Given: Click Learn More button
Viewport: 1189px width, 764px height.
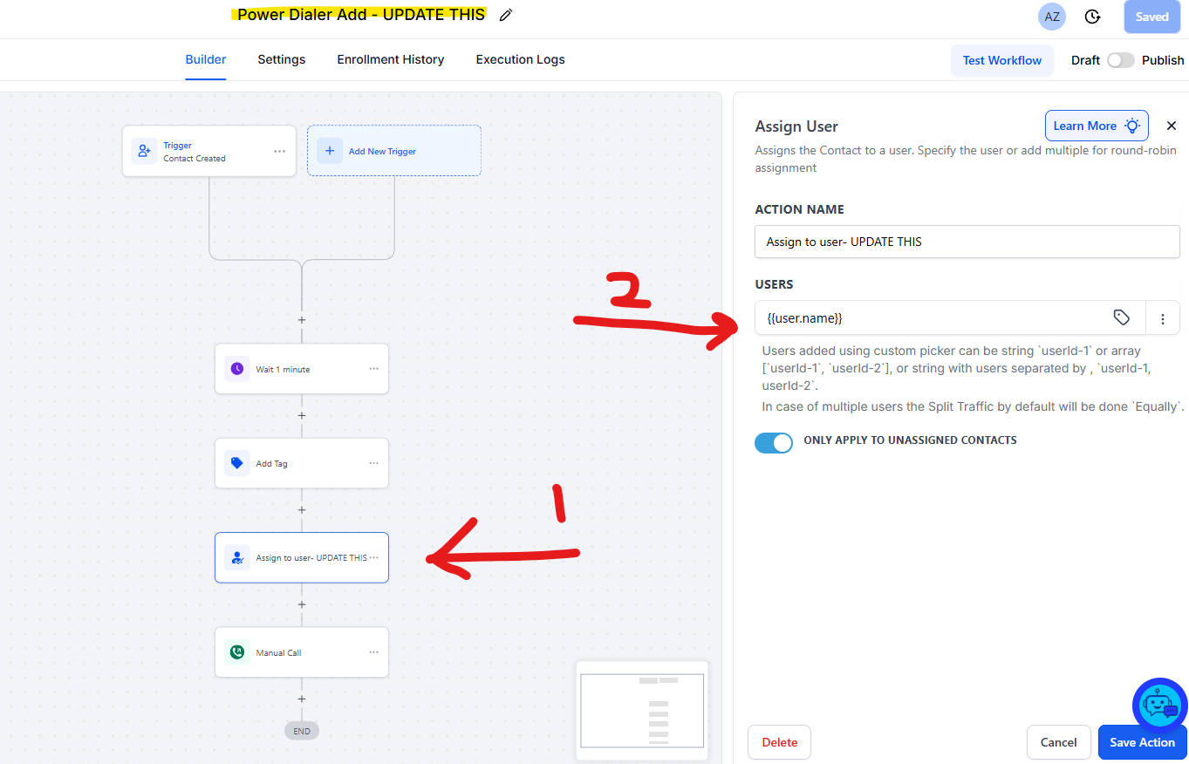Looking at the screenshot, I should [1097, 126].
